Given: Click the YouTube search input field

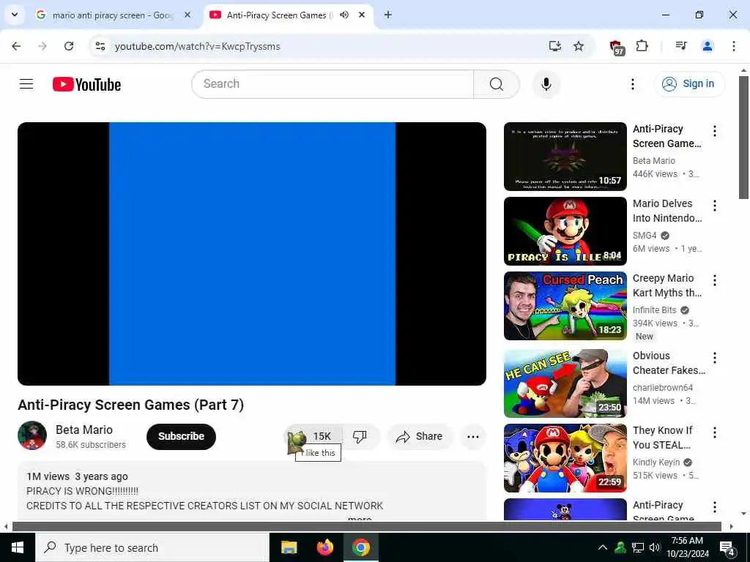Looking at the screenshot, I should 333,84.
